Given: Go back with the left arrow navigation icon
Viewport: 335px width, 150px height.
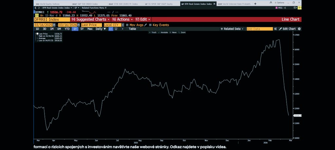Looking at the screenshot, I should [x=35, y=8].
